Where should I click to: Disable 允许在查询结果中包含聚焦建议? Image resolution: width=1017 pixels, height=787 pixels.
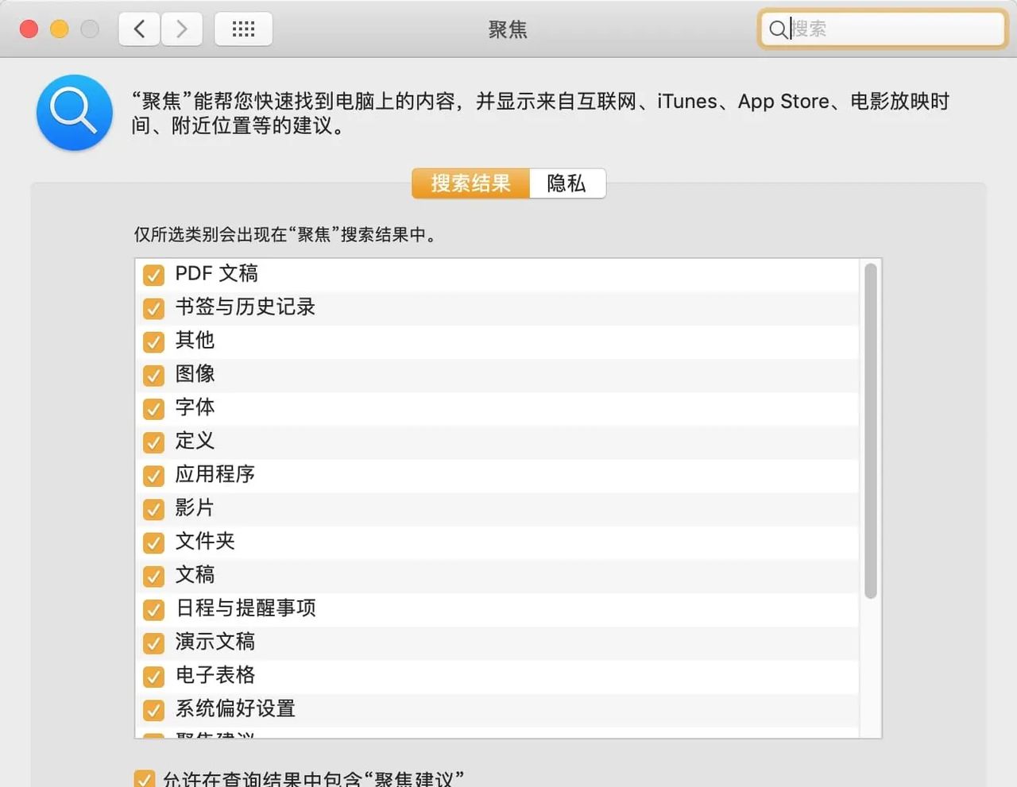(x=145, y=779)
